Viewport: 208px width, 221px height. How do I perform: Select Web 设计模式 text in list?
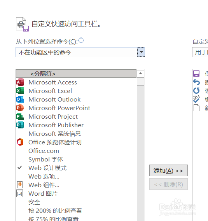tap(47, 168)
